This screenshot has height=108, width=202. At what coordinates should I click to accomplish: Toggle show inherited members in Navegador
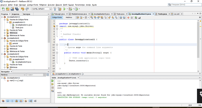3,101
